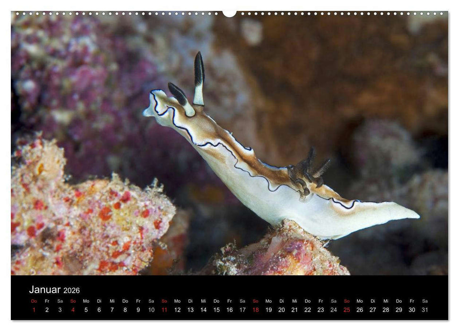Image resolution: width=459 pixels, height=331 pixels.
Task: Click date 23 in the date row
Action: coord(320,310)
